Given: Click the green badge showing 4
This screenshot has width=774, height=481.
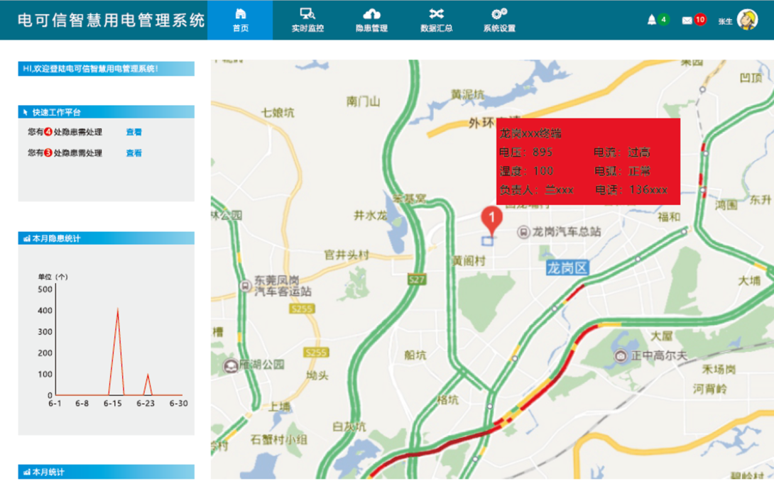Looking at the screenshot, I should click(663, 20).
